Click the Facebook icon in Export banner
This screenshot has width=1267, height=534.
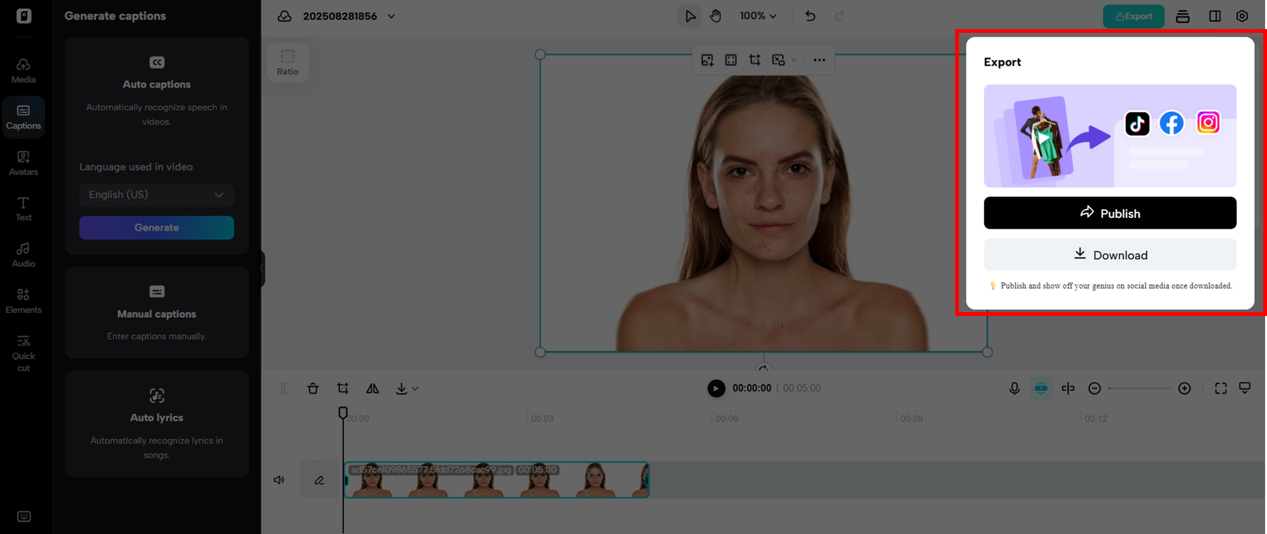(1171, 123)
